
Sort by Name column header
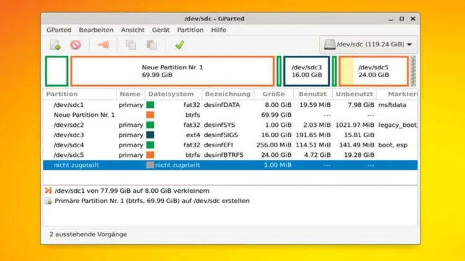point(130,94)
